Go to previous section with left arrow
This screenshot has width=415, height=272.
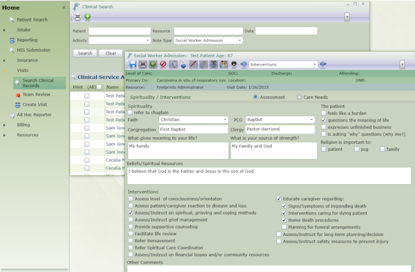coord(243,64)
